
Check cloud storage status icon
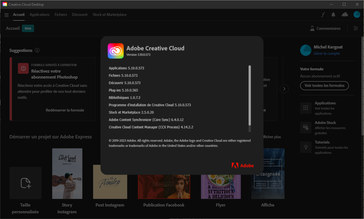click(345, 14)
